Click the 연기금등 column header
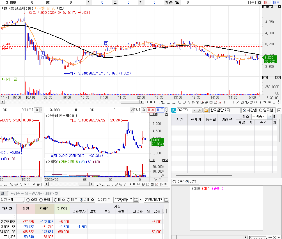The height and width of the screenshot is (239, 282). 153,211
